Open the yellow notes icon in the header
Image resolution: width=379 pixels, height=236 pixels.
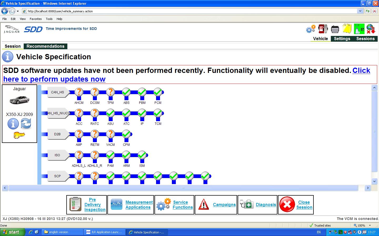(x=347, y=29)
